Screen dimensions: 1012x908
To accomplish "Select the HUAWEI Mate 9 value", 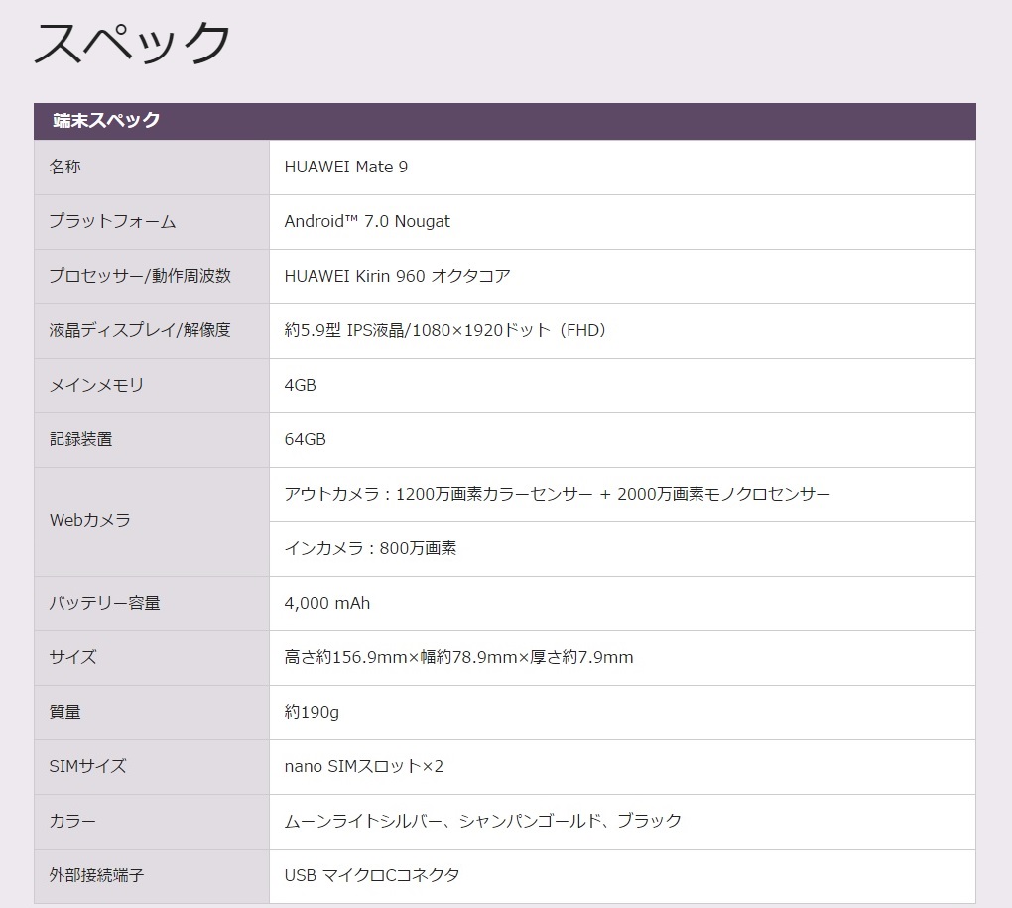I will [346, 167].
